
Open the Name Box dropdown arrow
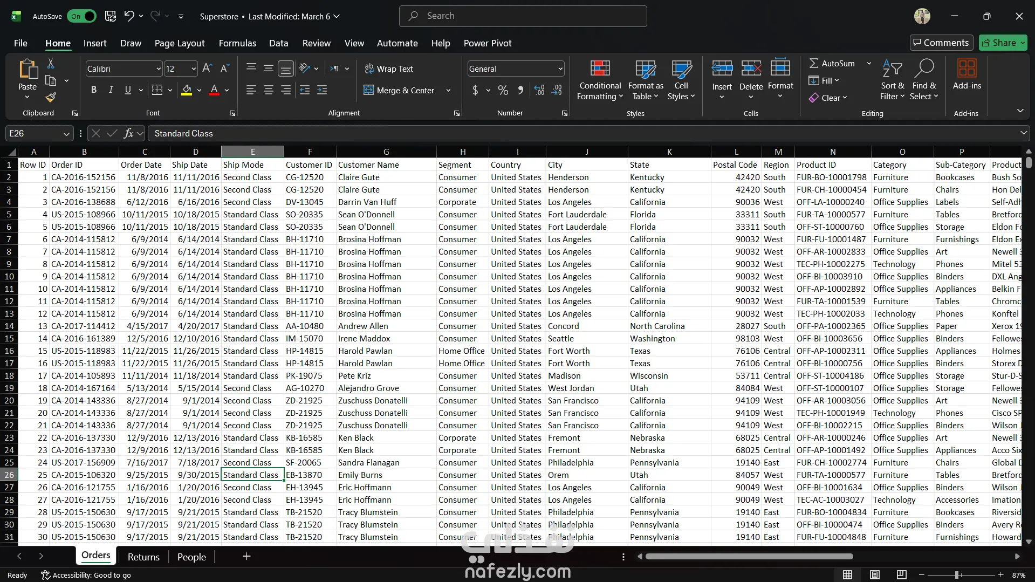click(x=66, y=134)
